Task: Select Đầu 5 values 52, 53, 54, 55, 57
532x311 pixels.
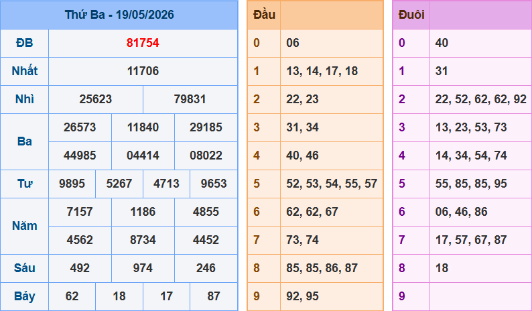Action: [332, 184]
